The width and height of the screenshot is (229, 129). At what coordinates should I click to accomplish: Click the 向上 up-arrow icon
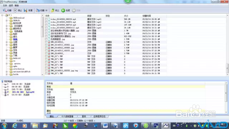[x=53, y=10]
